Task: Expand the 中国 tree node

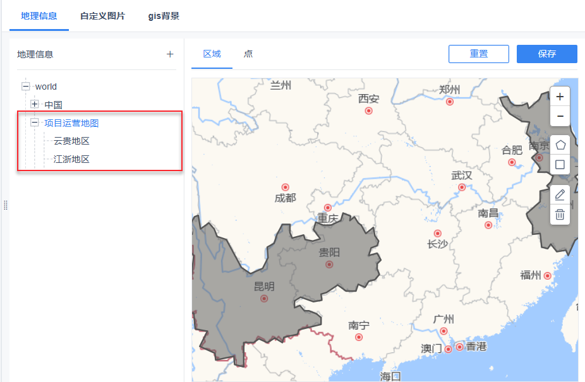Action: click(35, 104)
